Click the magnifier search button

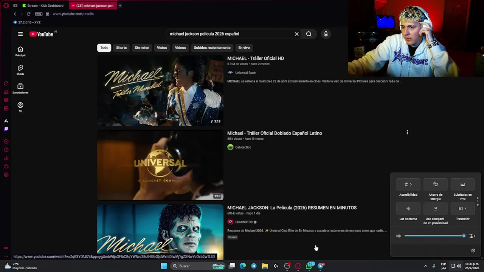[309, 34]
